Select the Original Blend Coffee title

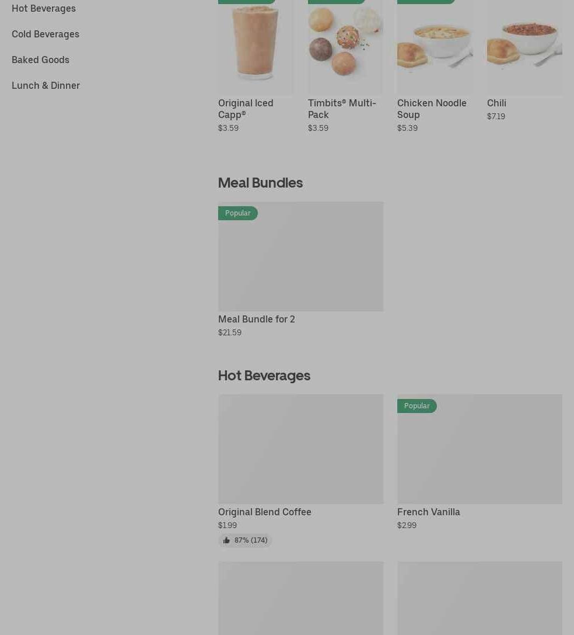pos(265,512)
